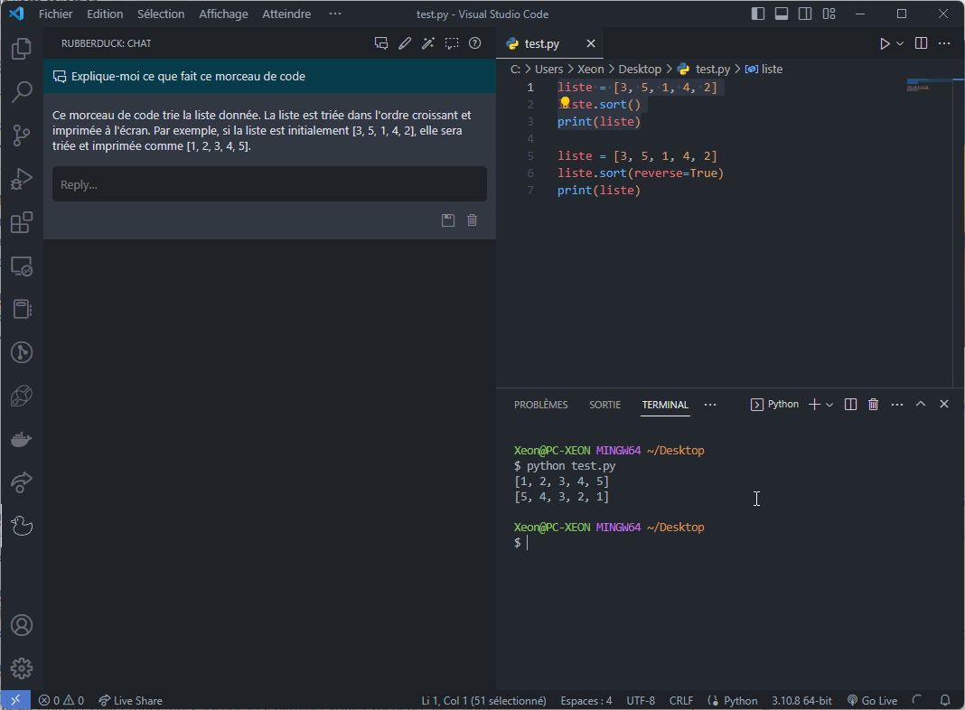Click Live Share in the status bar

click(130, 700)
